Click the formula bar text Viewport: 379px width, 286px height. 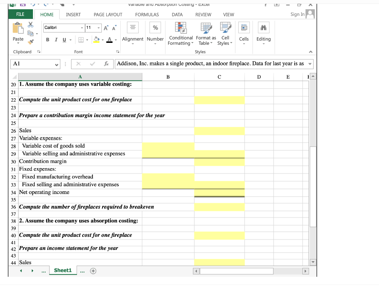click(x=210, y=64)
